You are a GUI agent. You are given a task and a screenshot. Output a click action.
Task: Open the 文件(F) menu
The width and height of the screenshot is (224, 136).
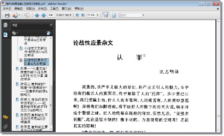[7, 9]
